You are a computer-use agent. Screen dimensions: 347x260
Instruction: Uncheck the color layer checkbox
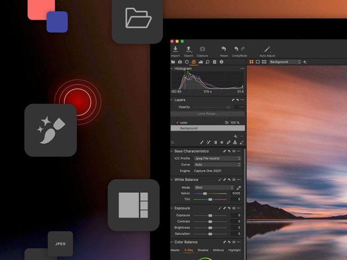(177, 122)
